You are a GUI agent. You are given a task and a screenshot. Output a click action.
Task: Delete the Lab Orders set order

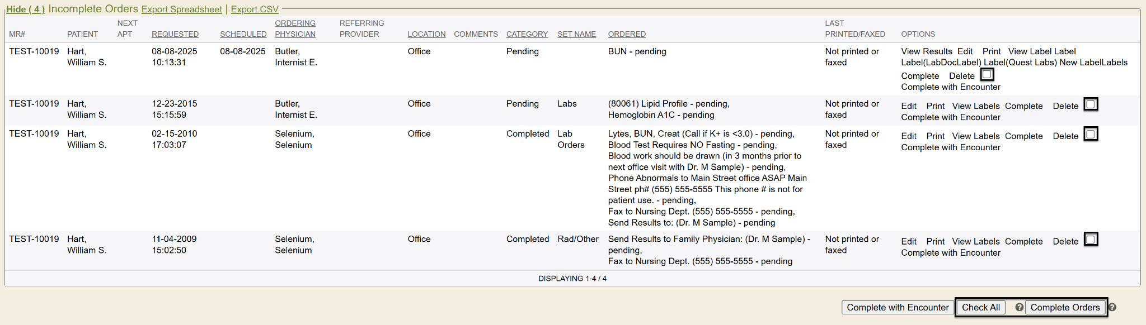tap(1065, 136)
